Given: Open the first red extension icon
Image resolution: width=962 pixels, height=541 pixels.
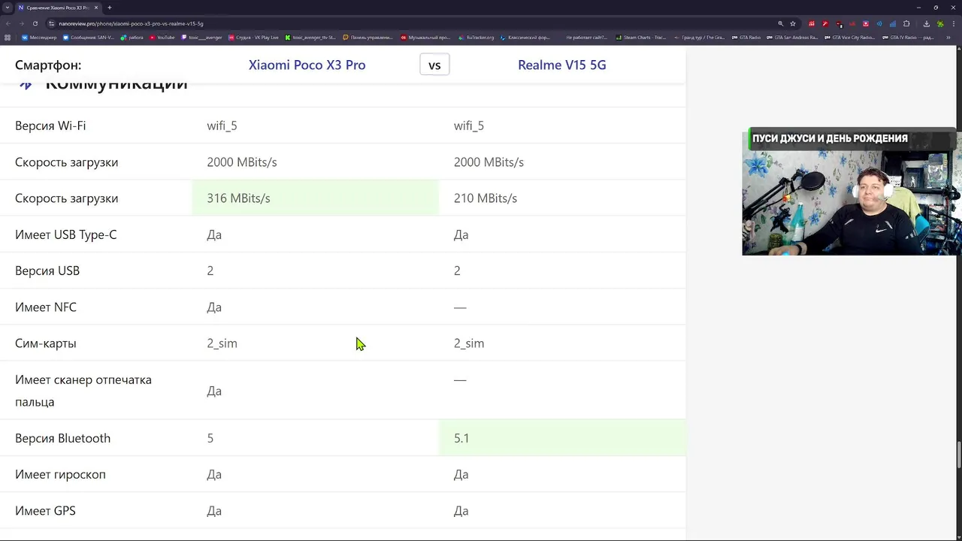Looking at the screenshot, I should click(811, 23).
